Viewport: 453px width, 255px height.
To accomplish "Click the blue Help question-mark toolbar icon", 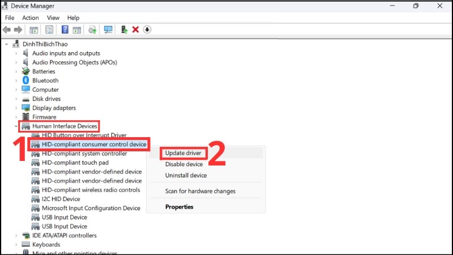I will point(65,29).
